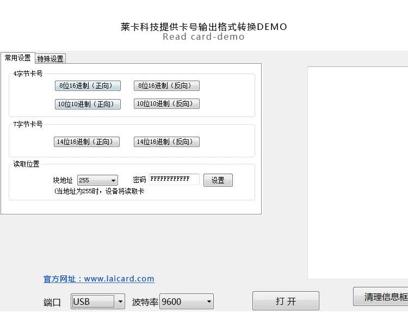Expand the 波特率 dropdown arrow
This screenshot has width=408, height=313.
(209, 302)
